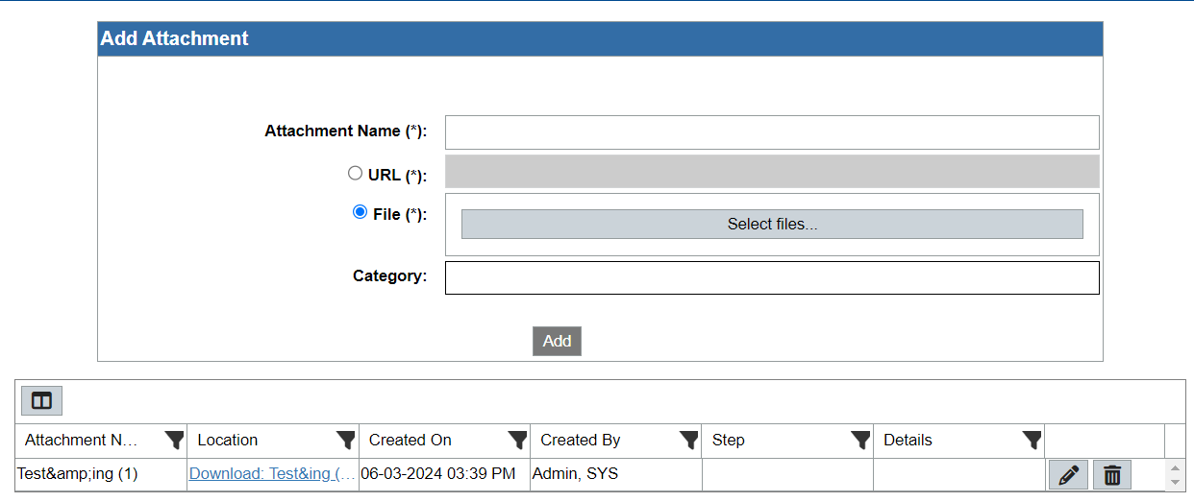The width and height of the screenshot is (1194, 502).
Task: Click the Attachment Name input field
Action: [x=772, y=132]
